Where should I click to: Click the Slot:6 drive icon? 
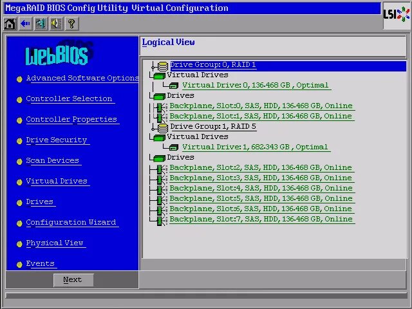click(160, 211)
